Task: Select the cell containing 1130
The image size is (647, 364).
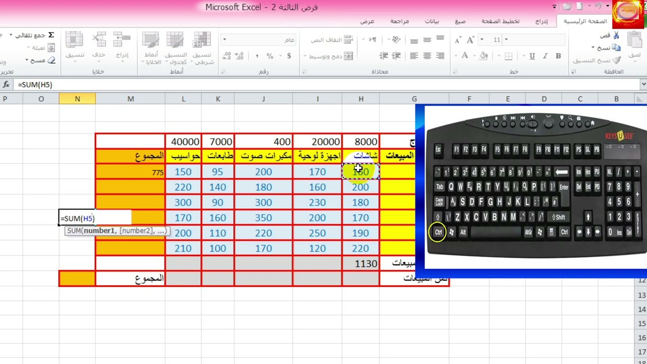Action: coord(361,263)
